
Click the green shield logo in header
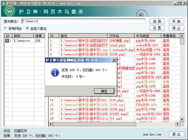(10, 11)
